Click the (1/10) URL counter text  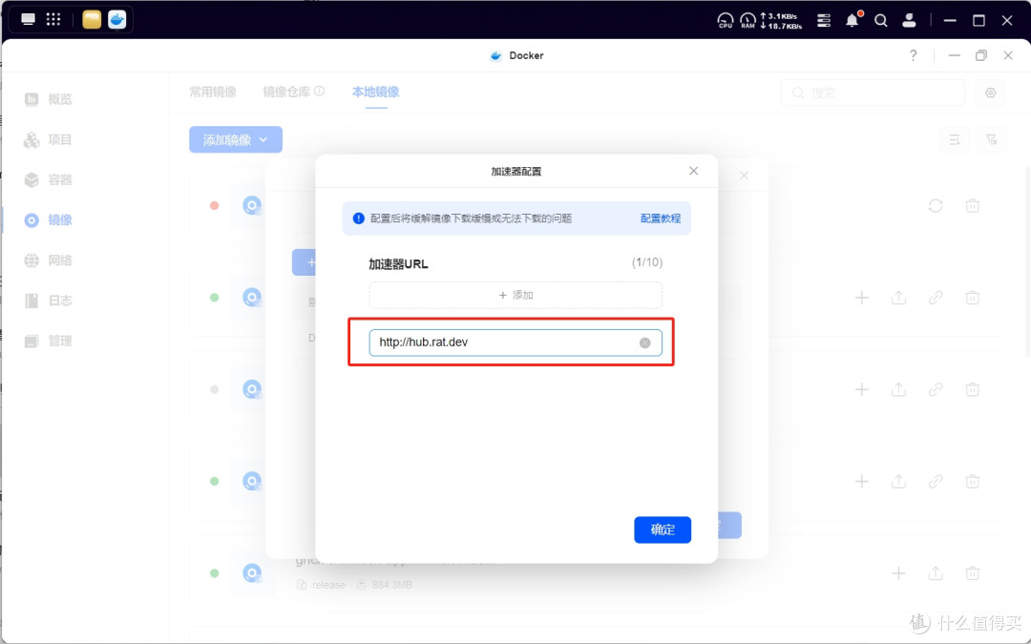pos(647,262)
